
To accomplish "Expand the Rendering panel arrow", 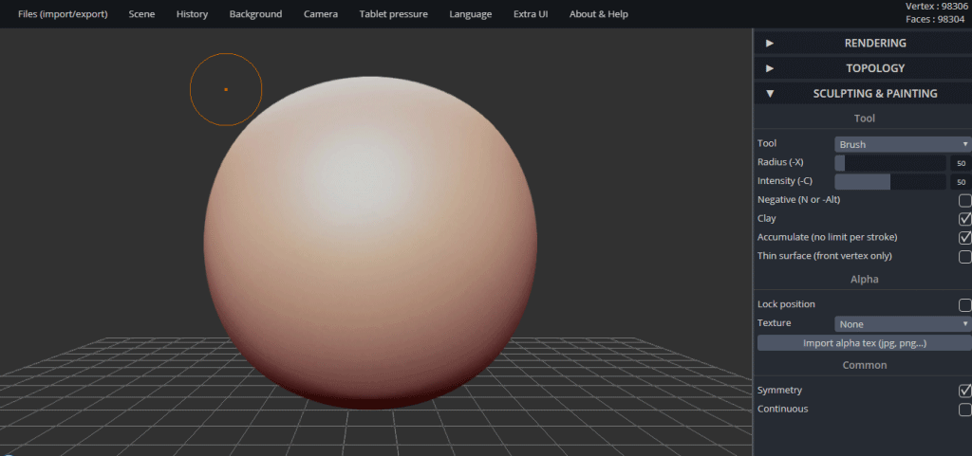I will (769, 44).
